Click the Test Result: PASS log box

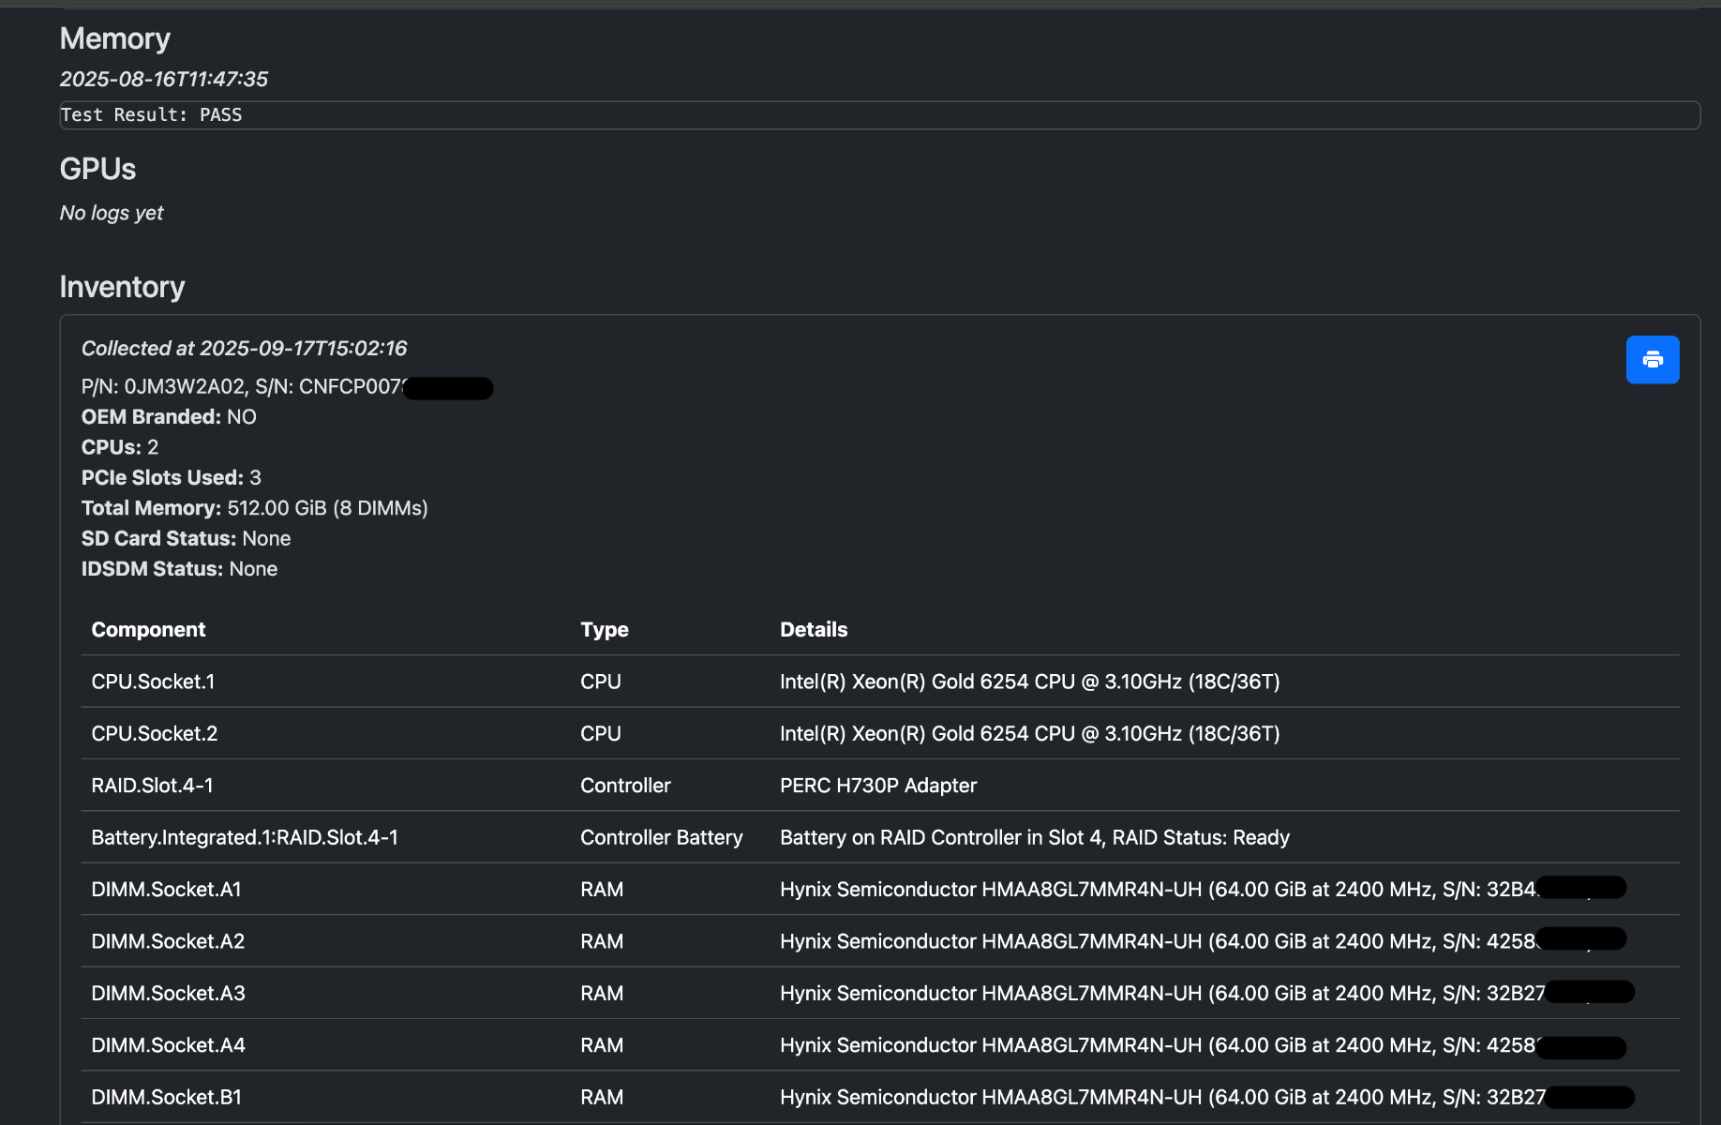coord(878,115)
